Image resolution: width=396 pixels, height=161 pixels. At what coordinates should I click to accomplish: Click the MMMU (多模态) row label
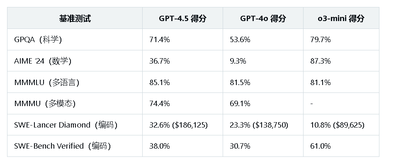tap(45, 104)
